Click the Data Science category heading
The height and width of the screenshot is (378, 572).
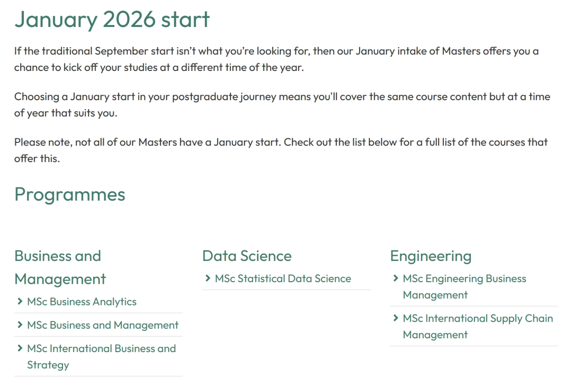(247, 256)
